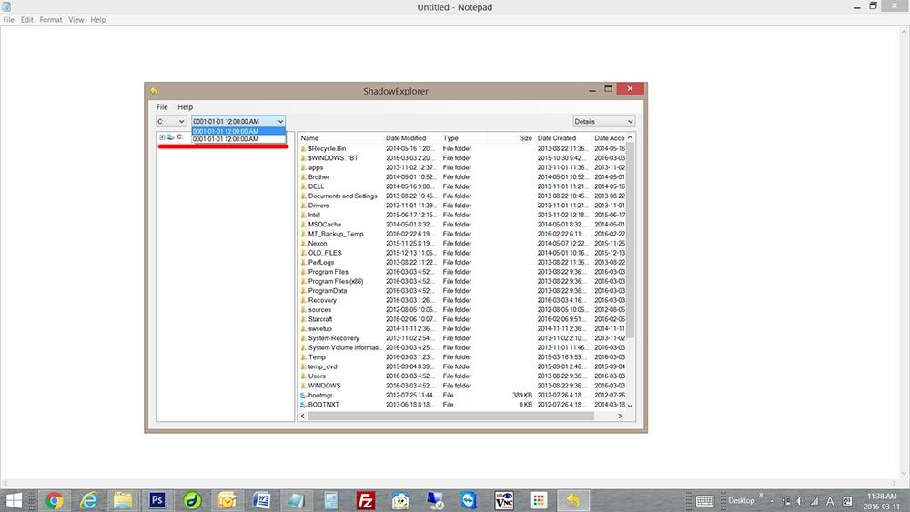Click the file list horizontal scrollbar thumb
Screen dimensions: 910x512
451,416
